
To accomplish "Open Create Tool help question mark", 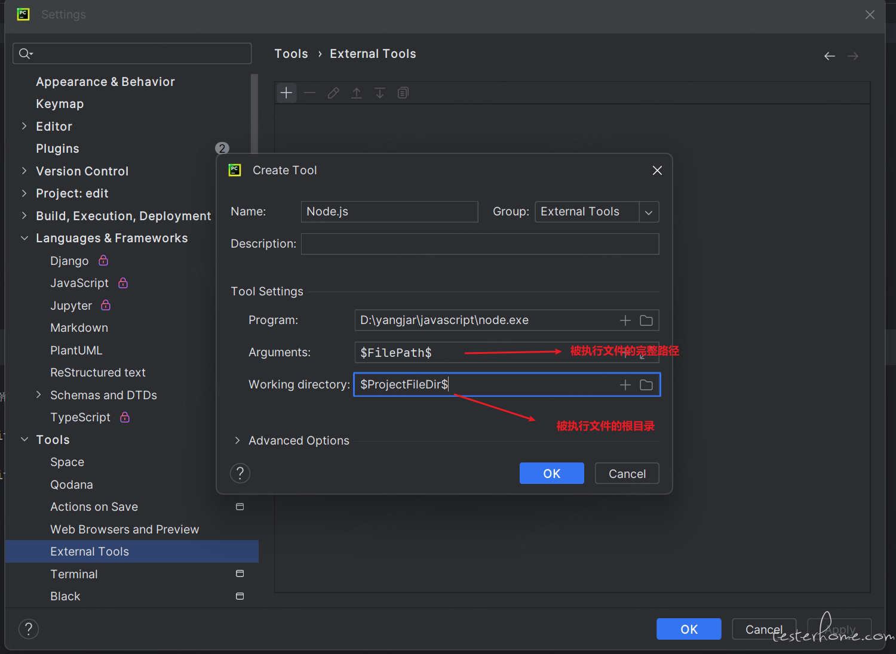I will pyautogui.click(x=240, y=474).
